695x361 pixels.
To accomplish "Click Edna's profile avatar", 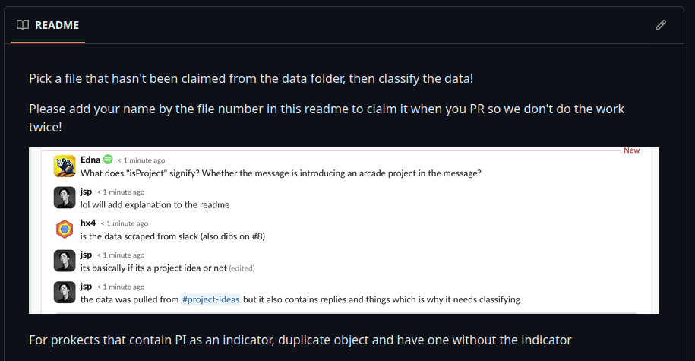I will (x=65, y=166).
